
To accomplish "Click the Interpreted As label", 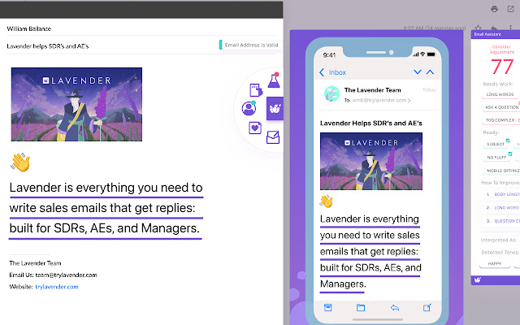I will pos(498,240).
